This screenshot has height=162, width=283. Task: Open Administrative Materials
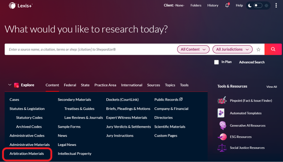tap(30, 145)
